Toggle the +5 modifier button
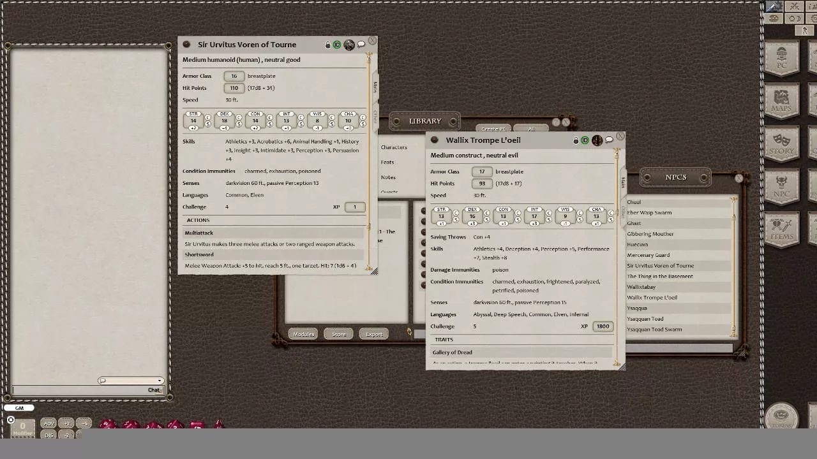This screenshot has height=459, width=817. [84, 423]
